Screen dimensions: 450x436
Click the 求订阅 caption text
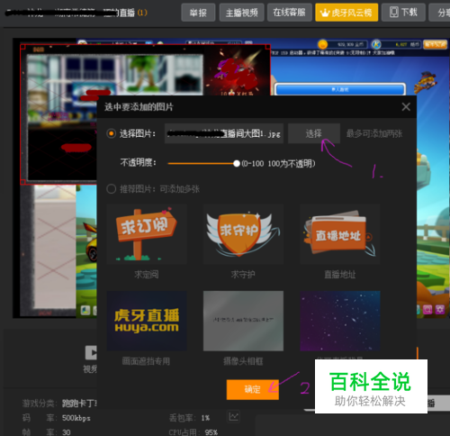pyautogui.click(x=147, y=274)
